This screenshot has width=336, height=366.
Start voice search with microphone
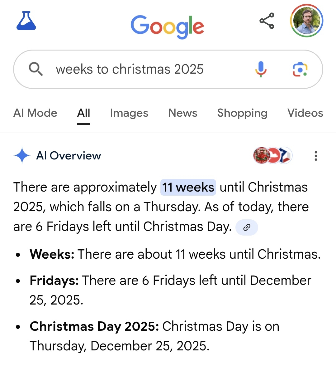click(261, 69)
